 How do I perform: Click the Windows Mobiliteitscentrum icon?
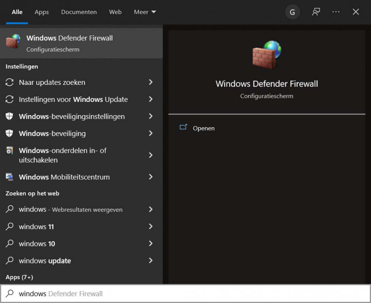tap(9, 177)
